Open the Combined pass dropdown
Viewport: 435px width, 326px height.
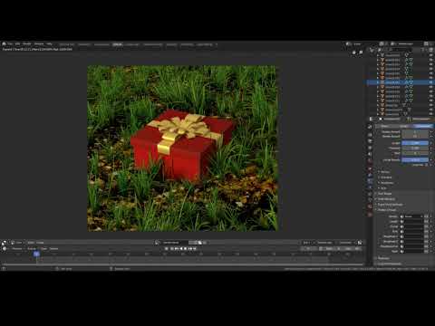(x=346, y=243)
